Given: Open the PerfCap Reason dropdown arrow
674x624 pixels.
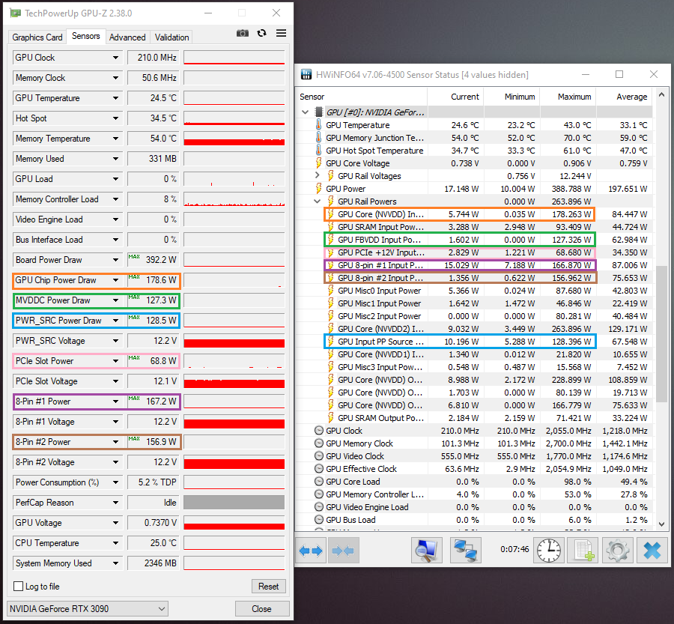Looking at the screenshot, I should pyautogui.click(x=115, y=502).
